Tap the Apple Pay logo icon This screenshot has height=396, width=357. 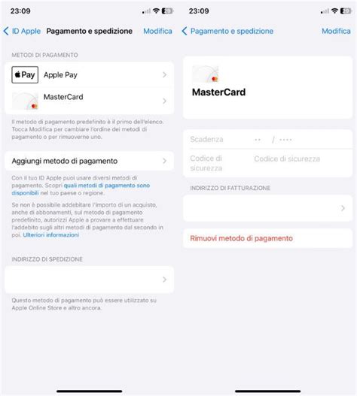(25, 74)
